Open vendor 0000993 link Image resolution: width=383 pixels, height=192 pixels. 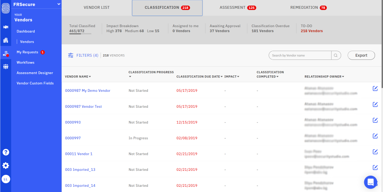pyautogui.click(x=73, y=123)
